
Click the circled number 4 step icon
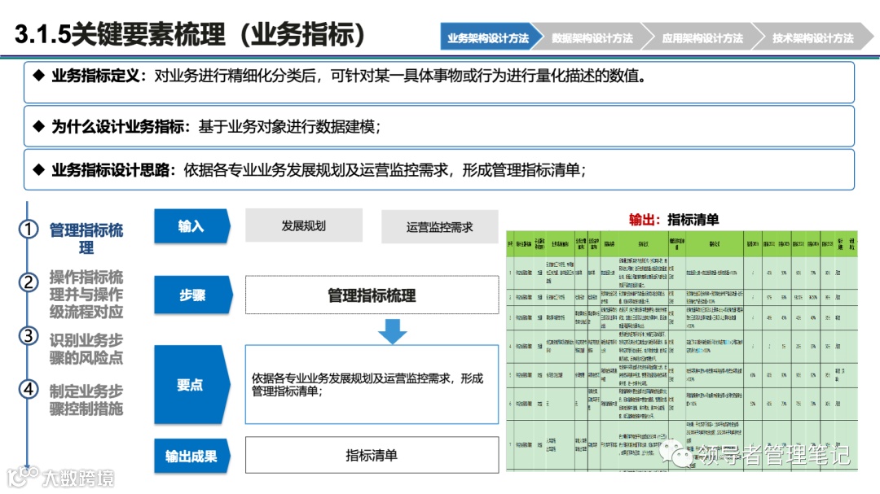click(x=29, y=388)
